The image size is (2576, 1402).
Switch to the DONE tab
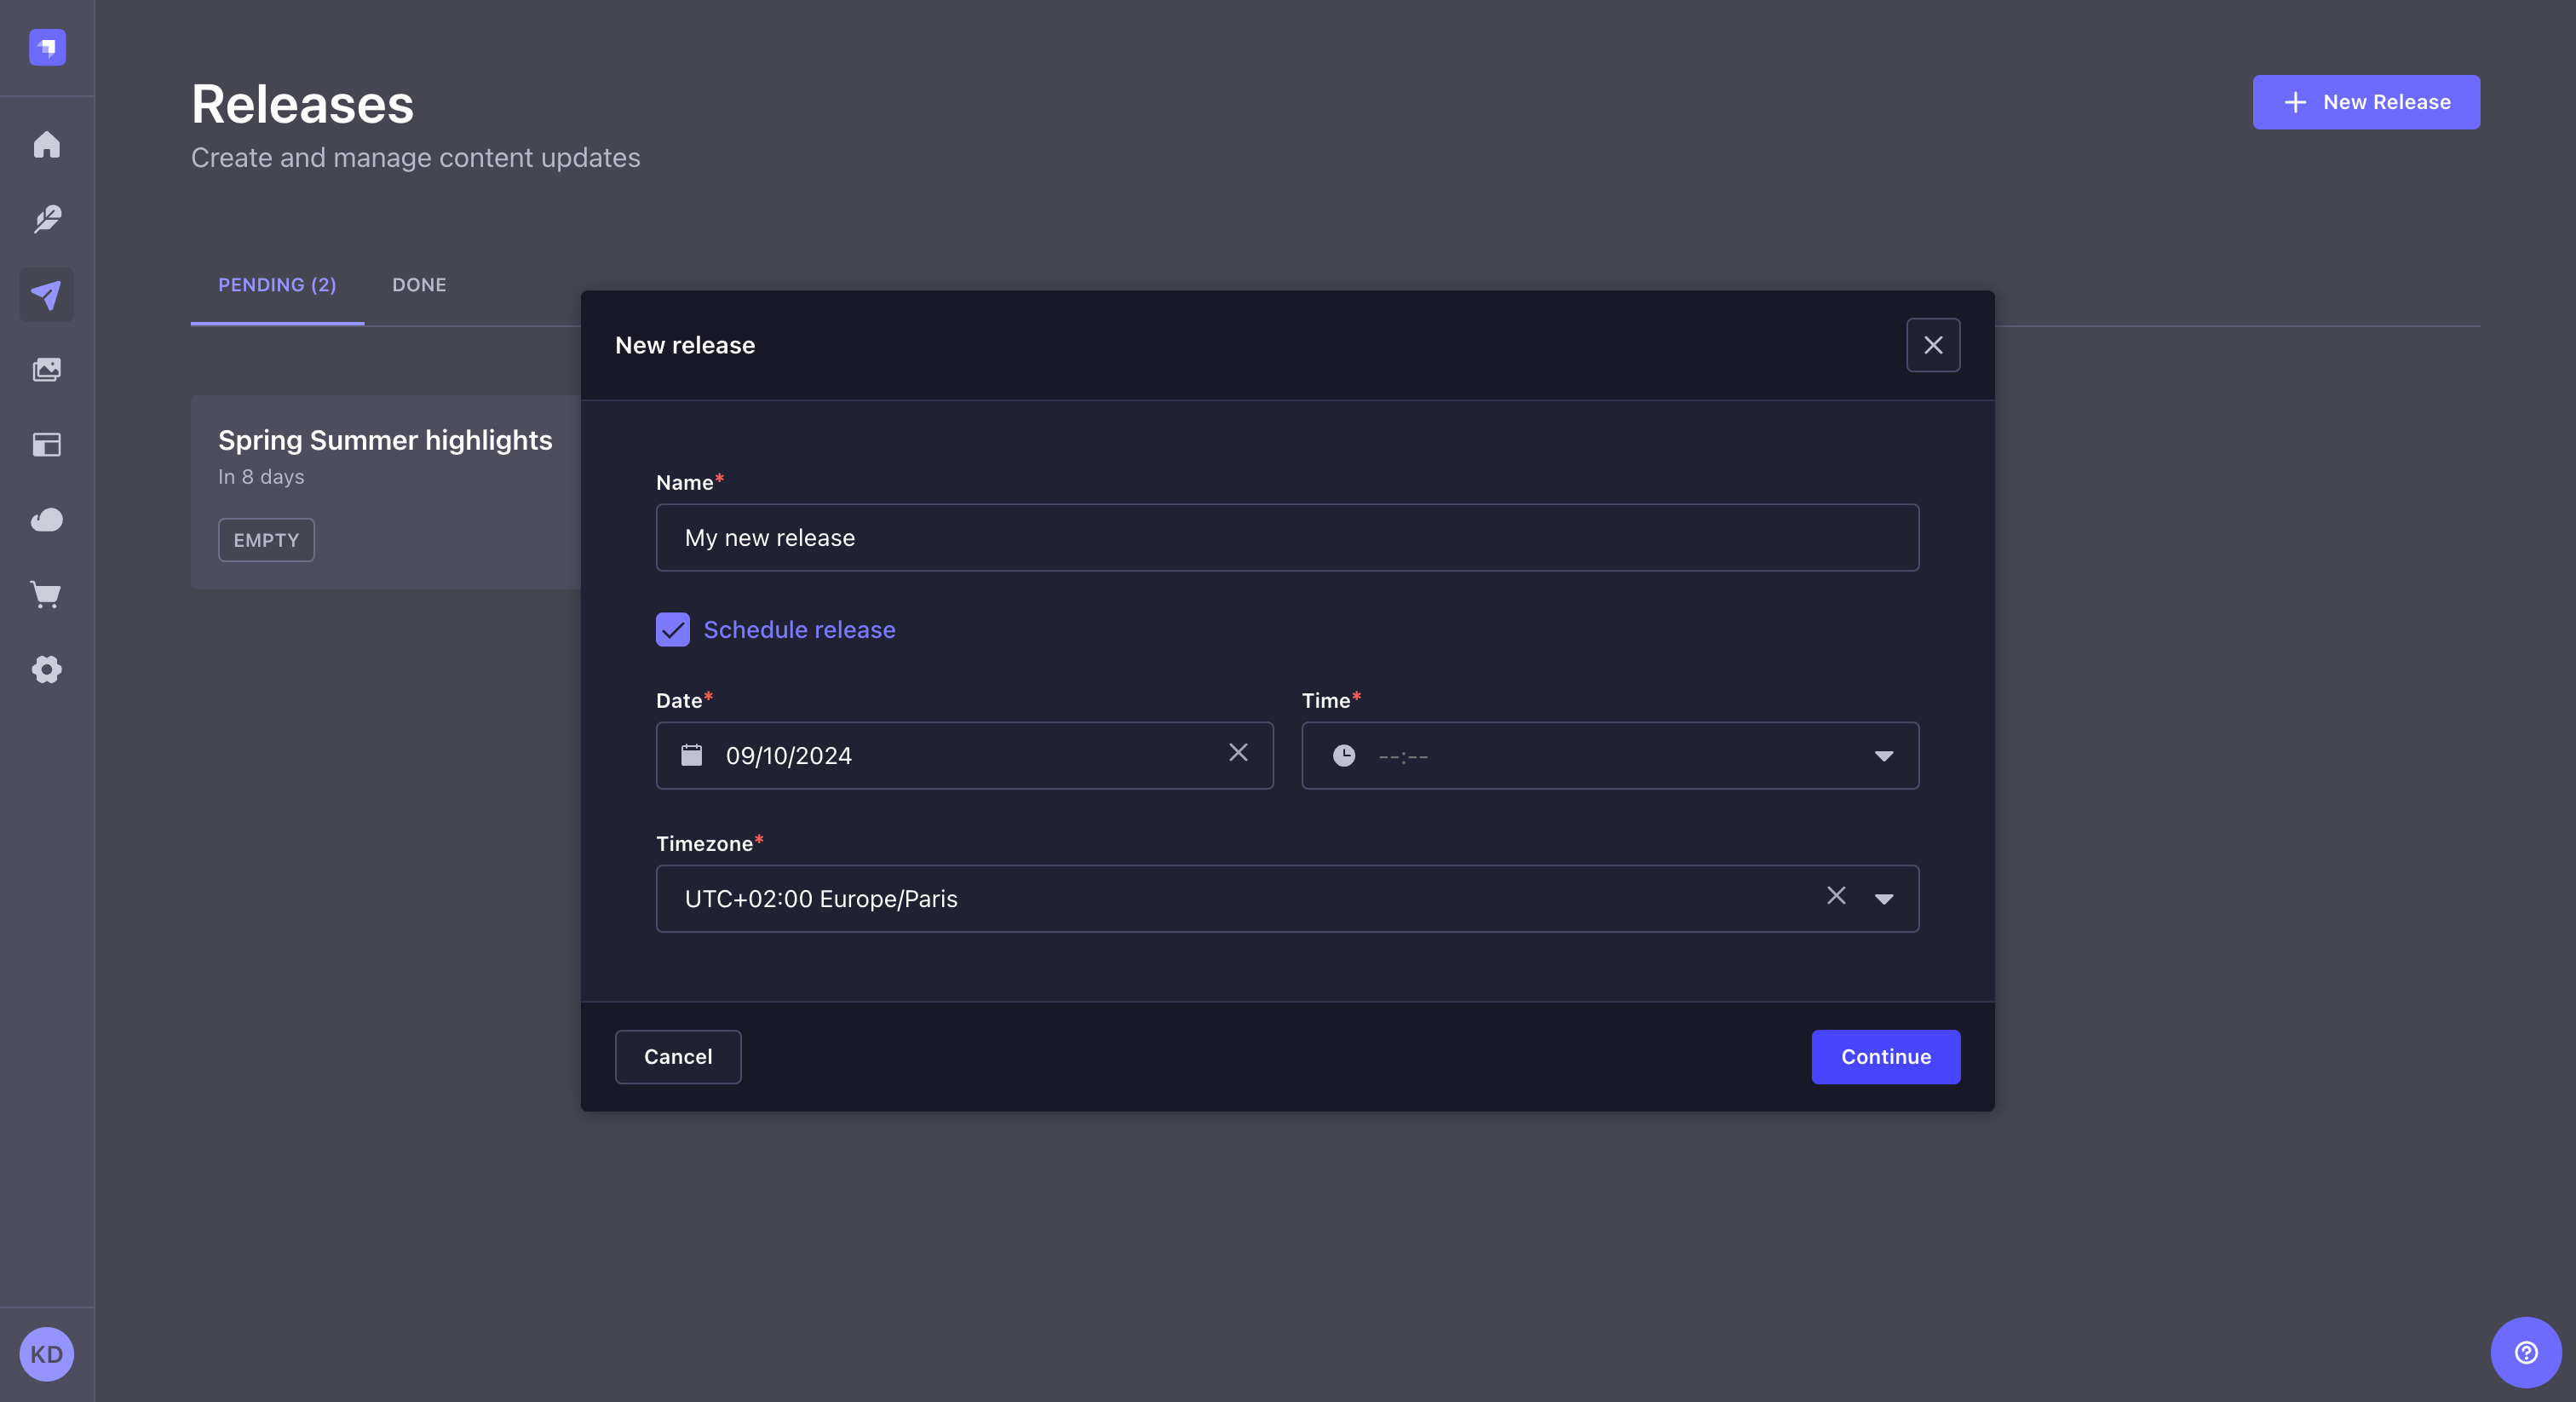click(x=419, y=285)
